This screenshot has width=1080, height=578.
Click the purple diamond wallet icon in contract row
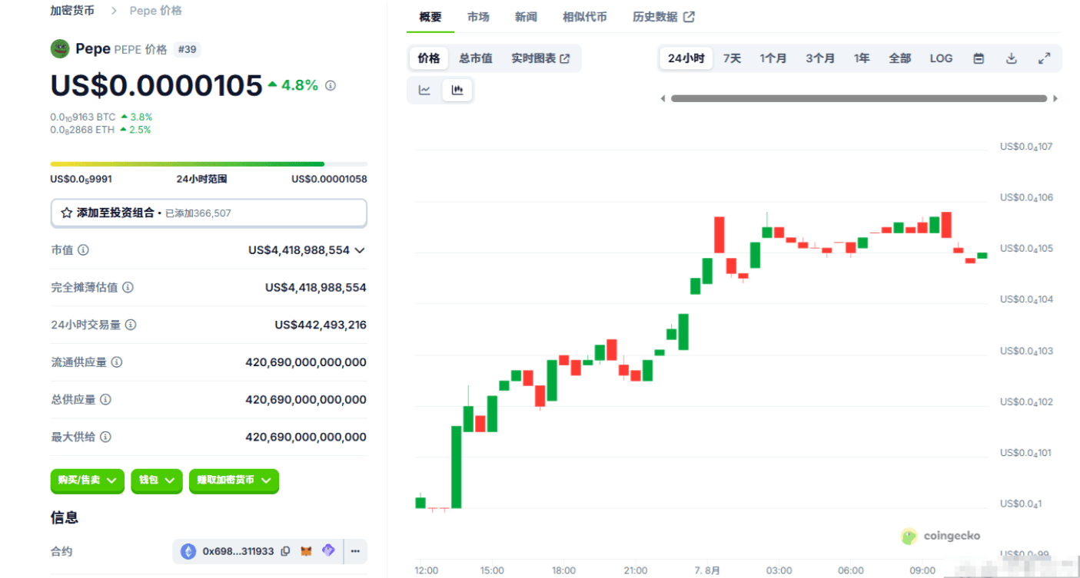click(328, 550)
